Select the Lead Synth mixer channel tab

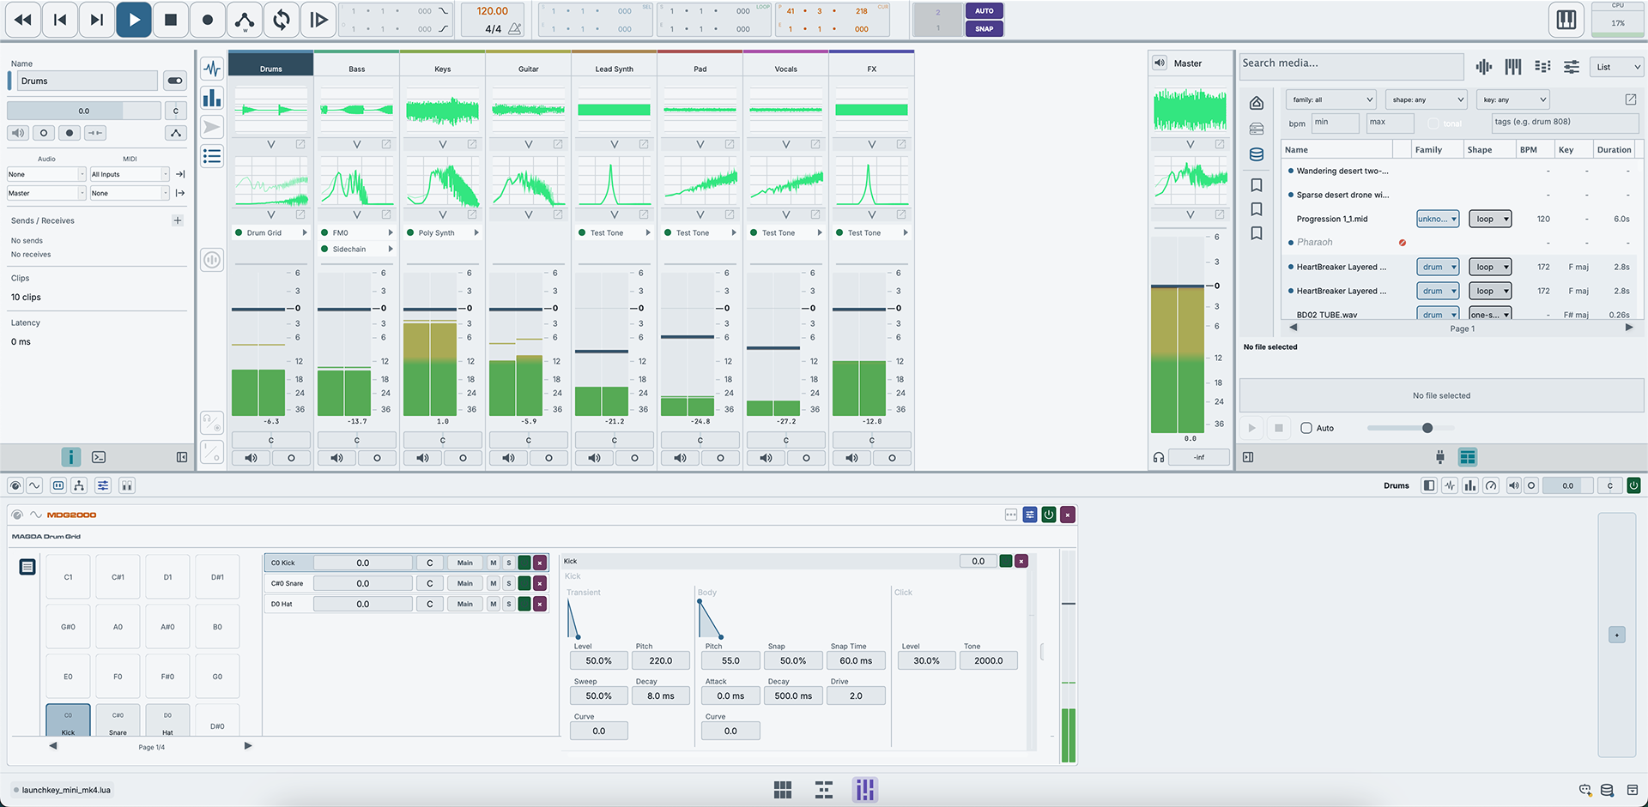614,69
